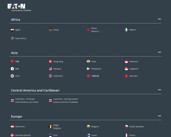This screenshot has height=137, width=171.
Task: Click the Nigeria flag icon
Action: (x=126, y=30)
